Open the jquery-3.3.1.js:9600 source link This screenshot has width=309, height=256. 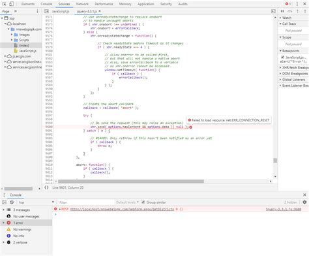[284, 209]
